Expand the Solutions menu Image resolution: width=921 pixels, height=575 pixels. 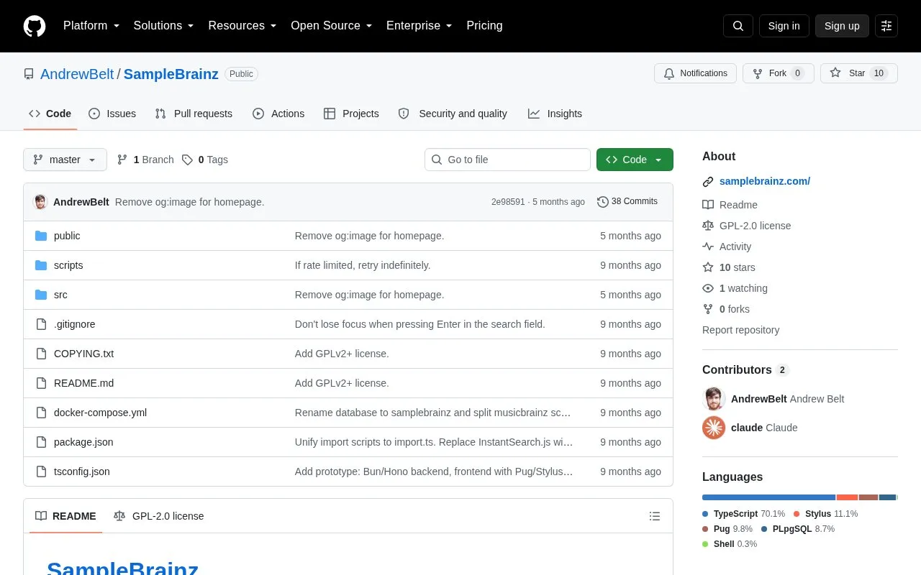(164, 26)
